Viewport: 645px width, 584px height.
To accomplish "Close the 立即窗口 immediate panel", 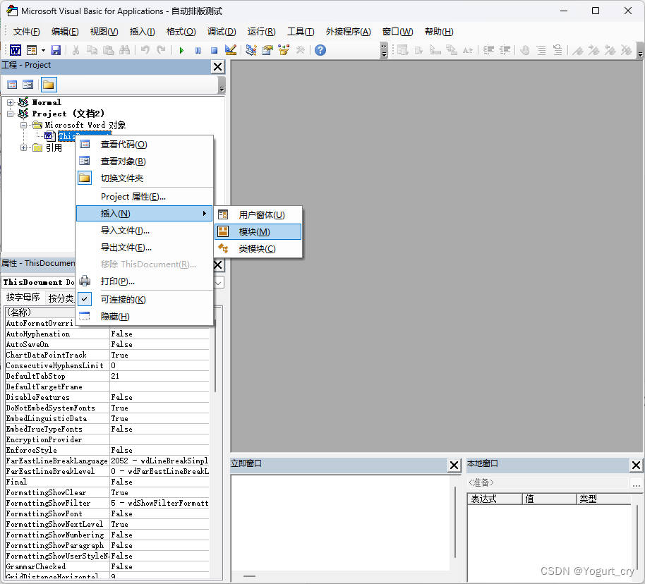I will [x=454, y=465].
